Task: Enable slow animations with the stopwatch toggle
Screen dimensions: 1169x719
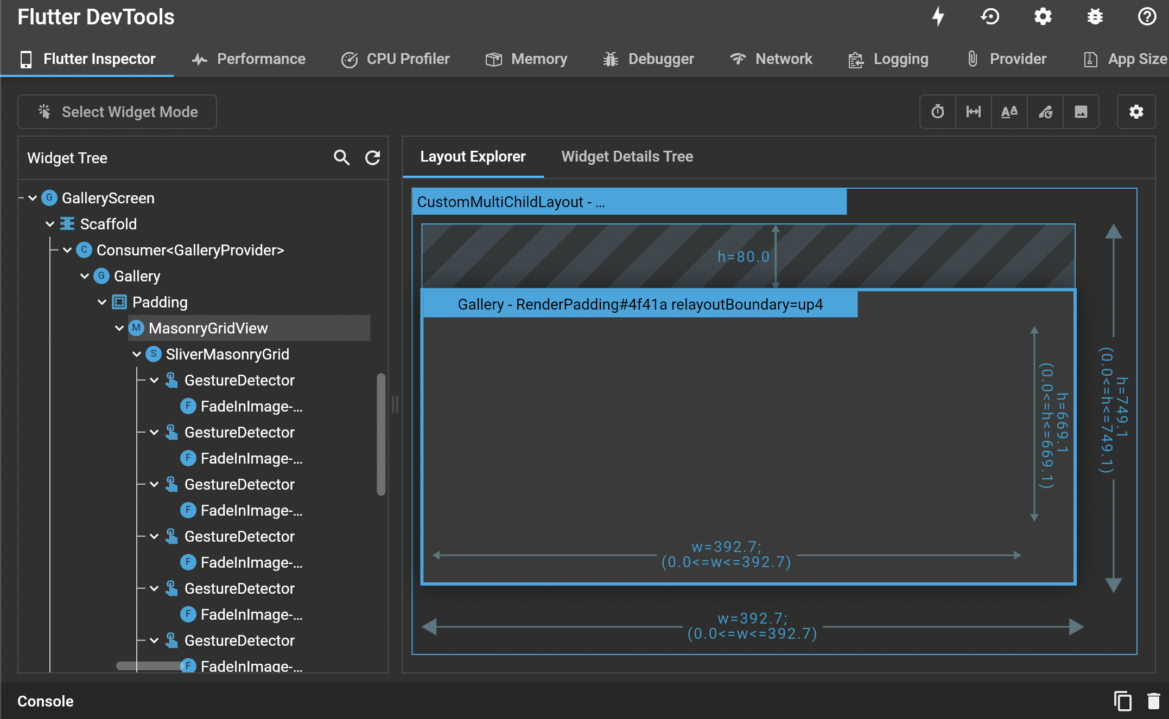Action: pyautogui.click(x=937, y=112)
